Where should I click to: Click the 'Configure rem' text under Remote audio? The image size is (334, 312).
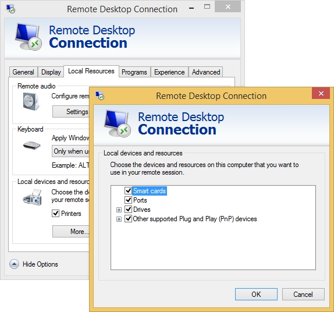pos(70,96)
